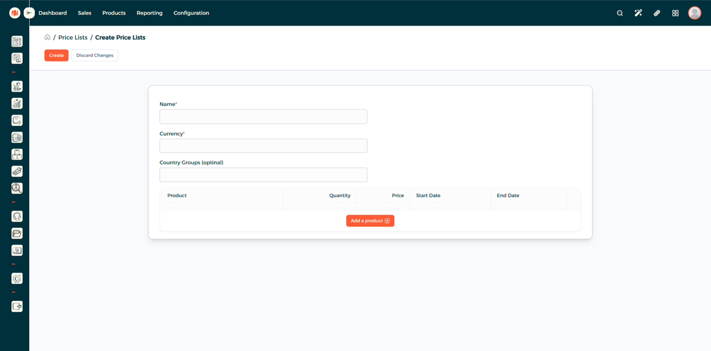Open the gear settings sidebar icon
Image resolution: width=711 pixels, height=351 pixels.
click(17, 279)
